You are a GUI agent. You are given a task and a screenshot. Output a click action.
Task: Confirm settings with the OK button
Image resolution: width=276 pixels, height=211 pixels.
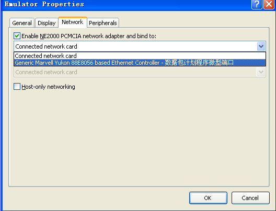tap(208, 198)
